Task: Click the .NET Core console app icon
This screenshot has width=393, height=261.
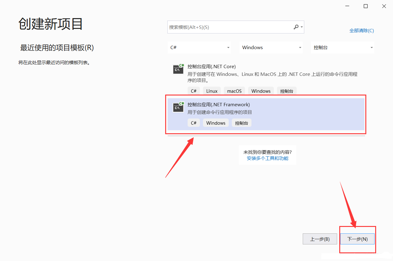Action: [178, 69]
